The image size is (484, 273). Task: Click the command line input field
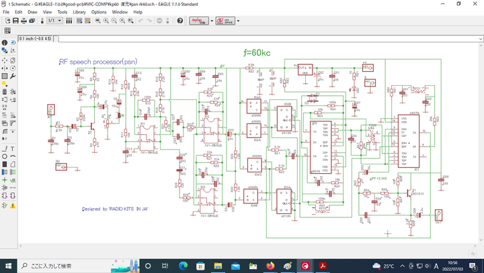(269, 39)
